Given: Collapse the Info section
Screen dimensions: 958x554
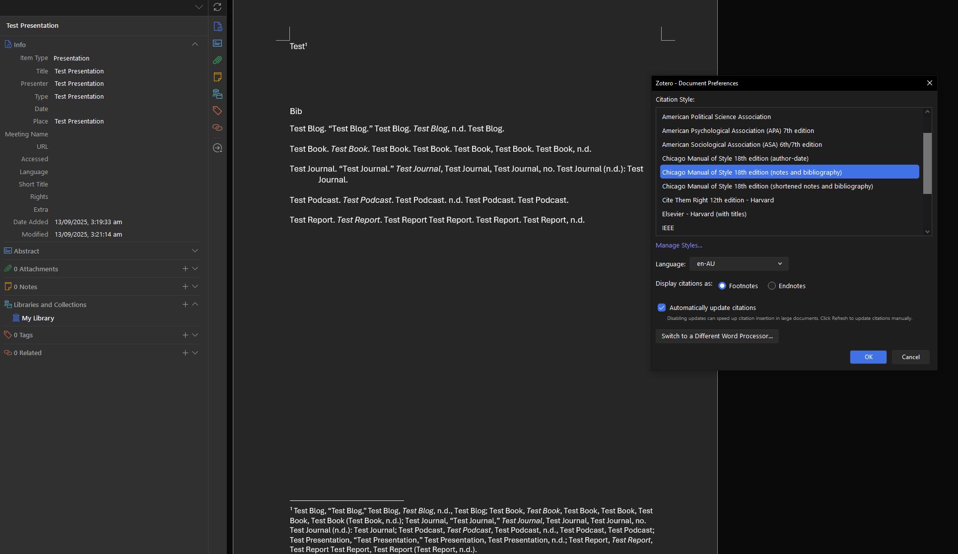Looking at the screenshot, I should coord(195,44).
